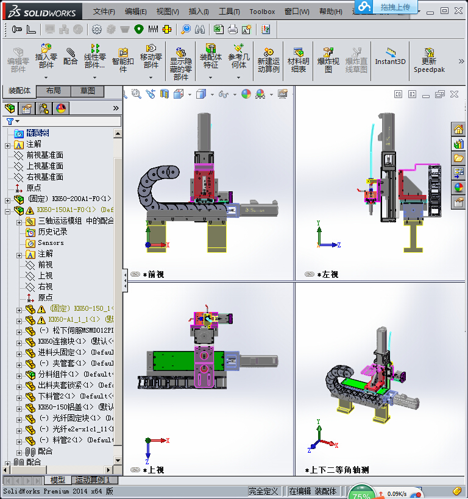Toggle view link icon beside *上视 label
The height and width of the screenshot is (499, 468).
point(135,470)
